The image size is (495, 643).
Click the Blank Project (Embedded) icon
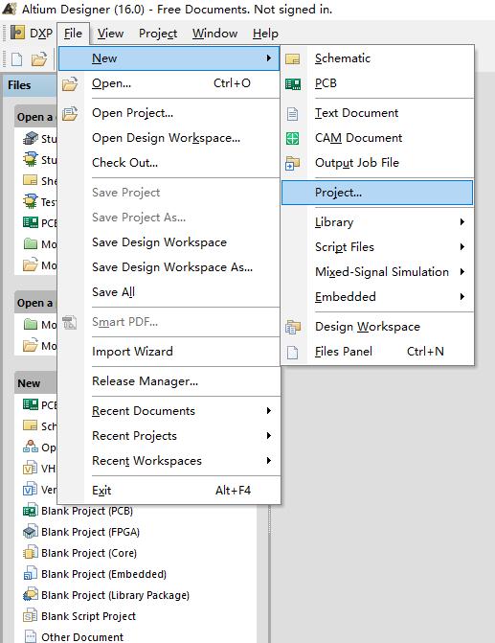coord(31,574)
